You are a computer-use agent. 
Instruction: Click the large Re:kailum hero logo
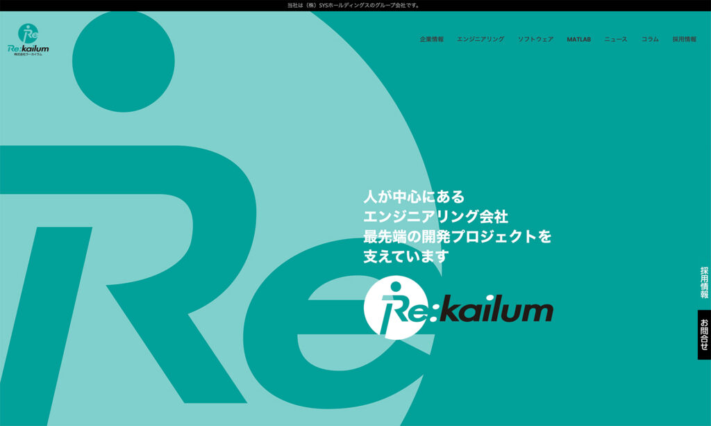(x=458, y=308)
